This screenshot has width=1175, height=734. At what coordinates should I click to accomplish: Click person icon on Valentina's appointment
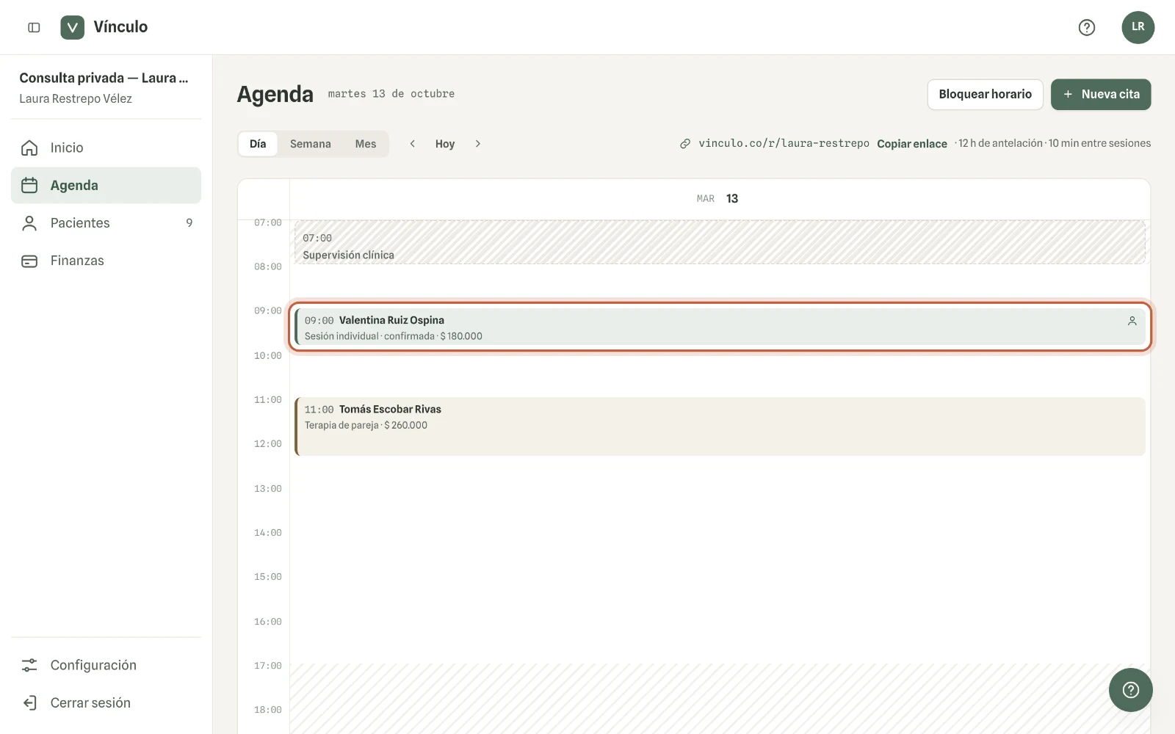(1132, 321)
